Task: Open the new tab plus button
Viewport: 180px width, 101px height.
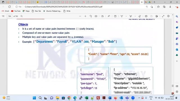Action: point(154,2)
